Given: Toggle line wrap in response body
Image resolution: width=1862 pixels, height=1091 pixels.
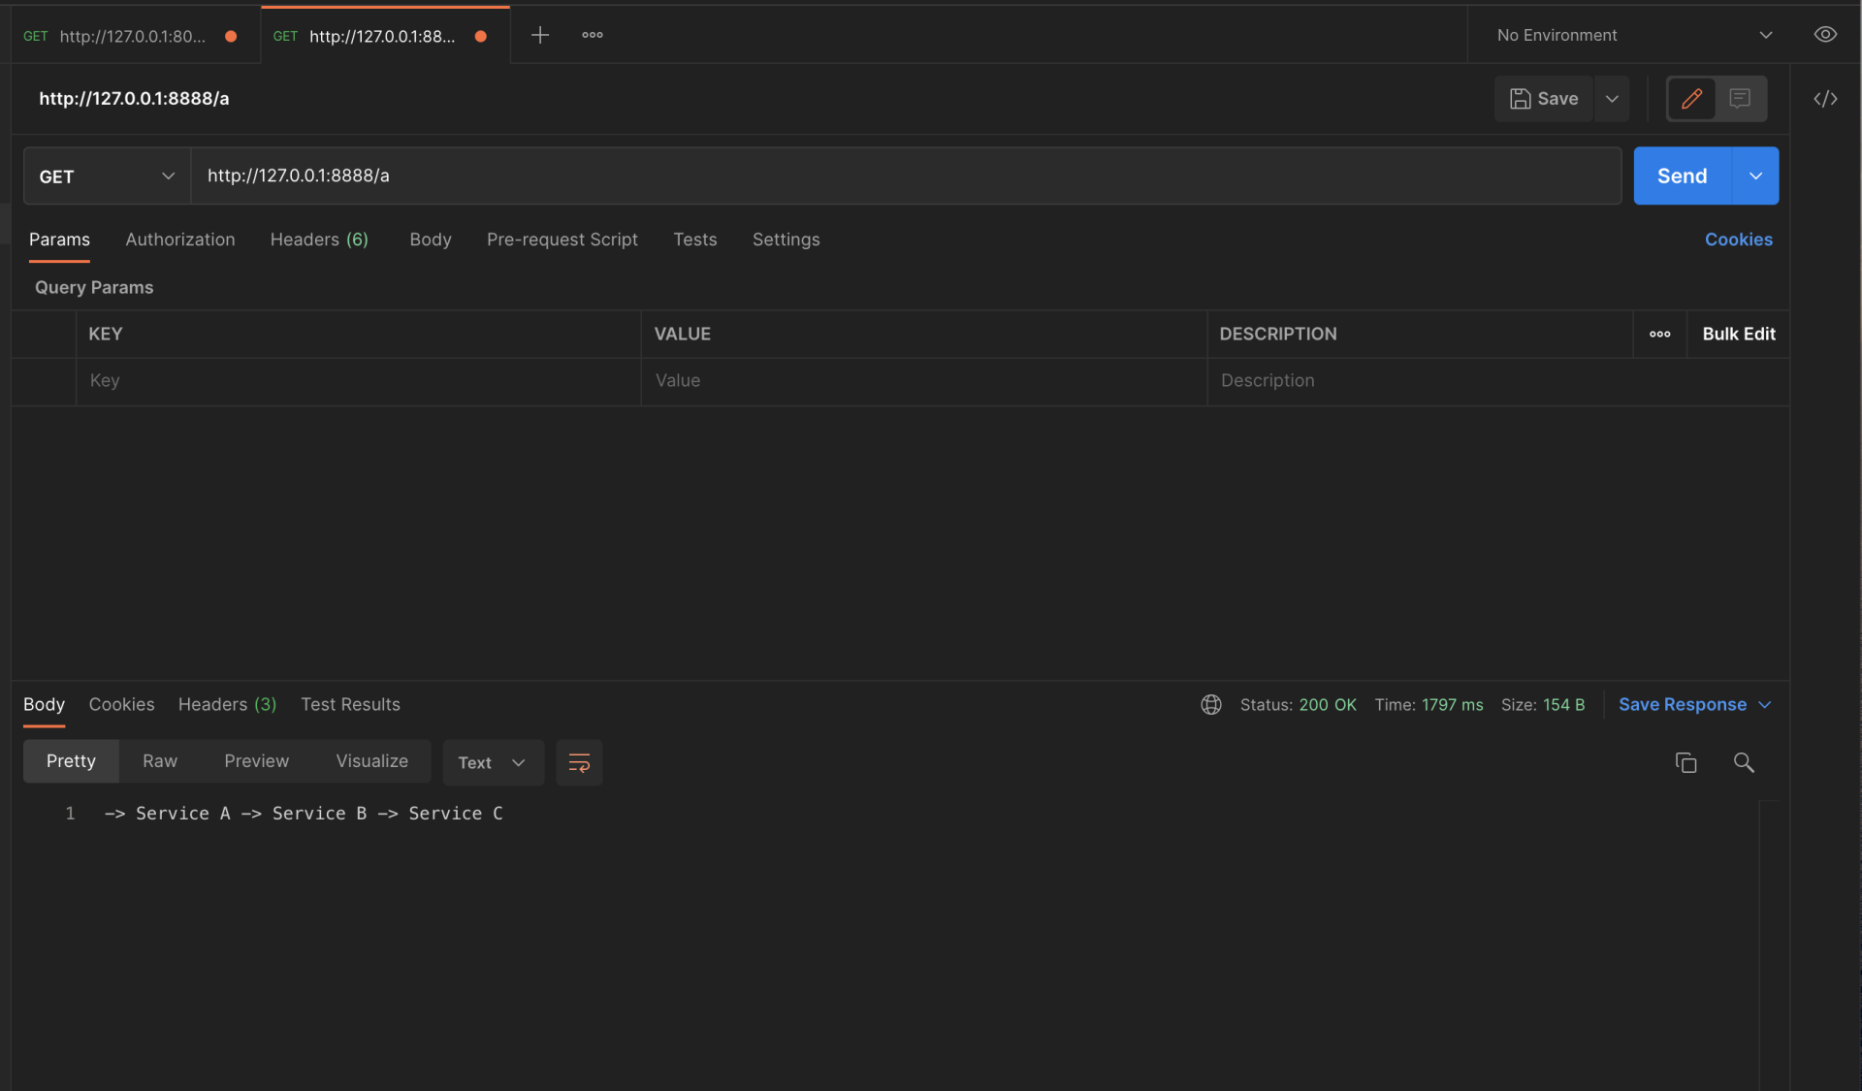Looking at the screenshot, I should 579,763.
